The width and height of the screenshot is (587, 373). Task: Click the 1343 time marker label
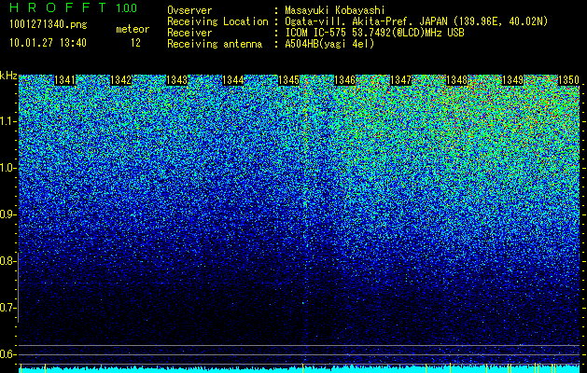click(176, 80)
